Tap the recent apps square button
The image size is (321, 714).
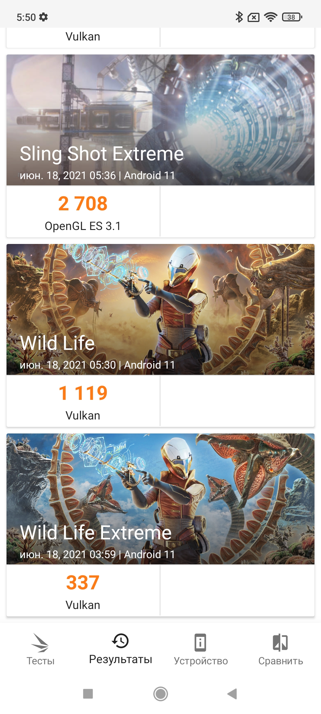click(x=88, y=694)
